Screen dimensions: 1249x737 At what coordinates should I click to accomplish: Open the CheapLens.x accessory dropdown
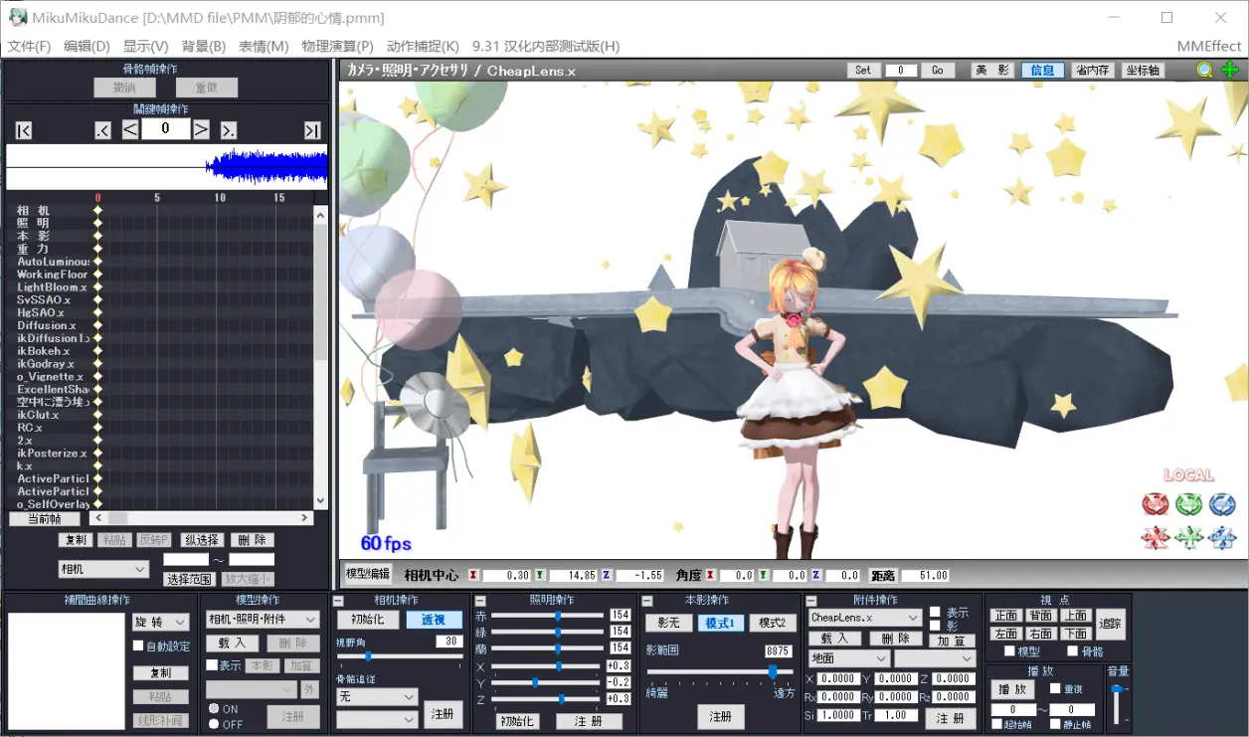pyautogui.click(x=864, y=619)
